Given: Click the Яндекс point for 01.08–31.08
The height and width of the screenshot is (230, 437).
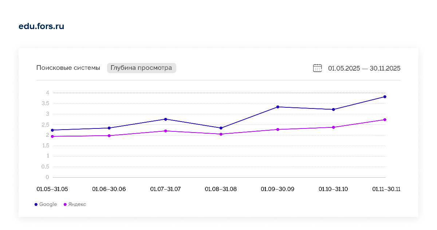Looking at the screenshot, I should 221,134.
